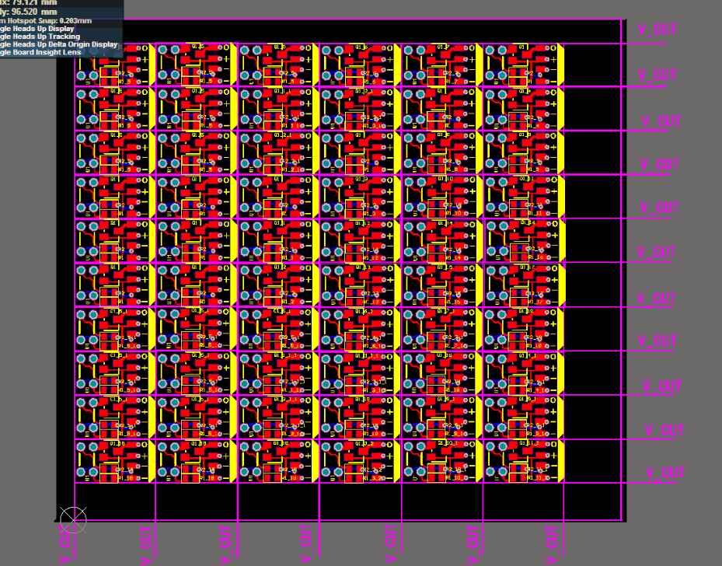Click the second V_CUT label from top right
The height and width of the screenshot is (566, 722).
[x=657, y=75]
